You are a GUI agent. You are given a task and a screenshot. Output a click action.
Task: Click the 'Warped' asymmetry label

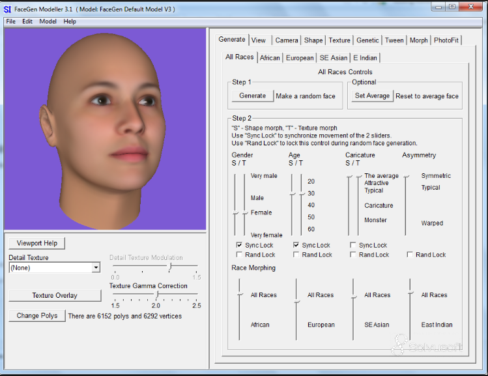pyautogui.click(x=432, y=223)
